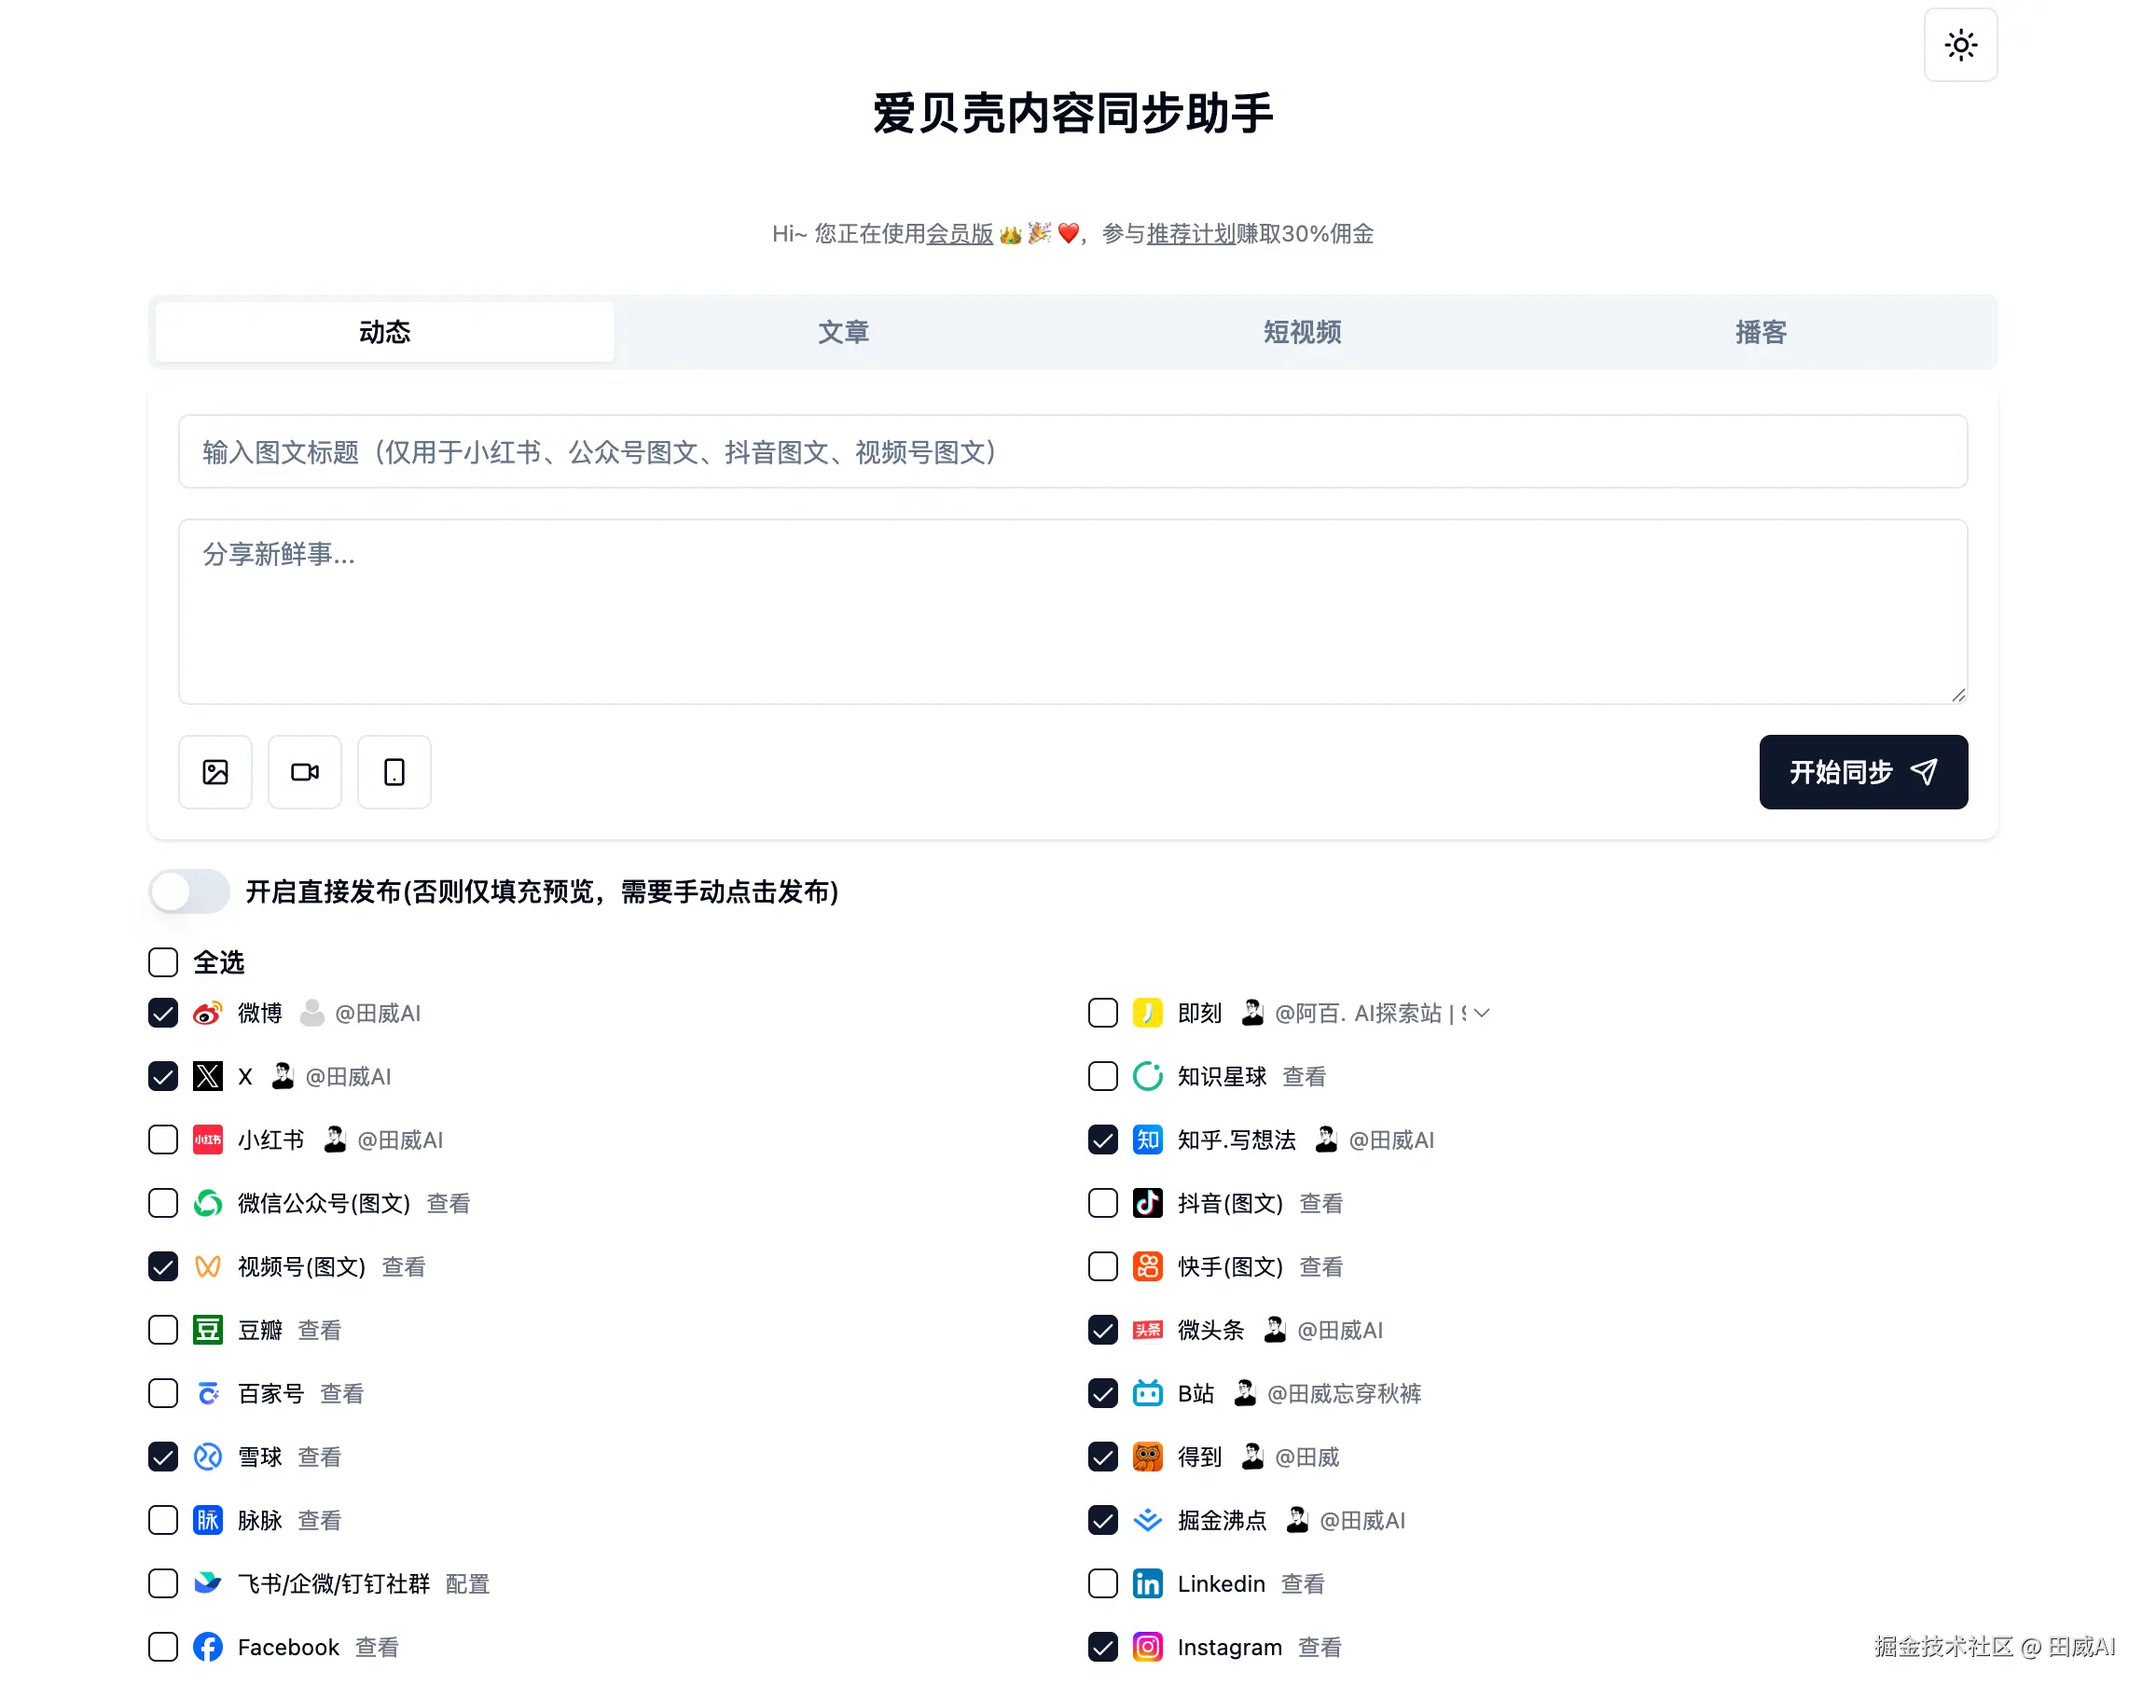
Task: Click the 输入图文标题 input field
Action: pyautogui.click(x=1071, y=451)
